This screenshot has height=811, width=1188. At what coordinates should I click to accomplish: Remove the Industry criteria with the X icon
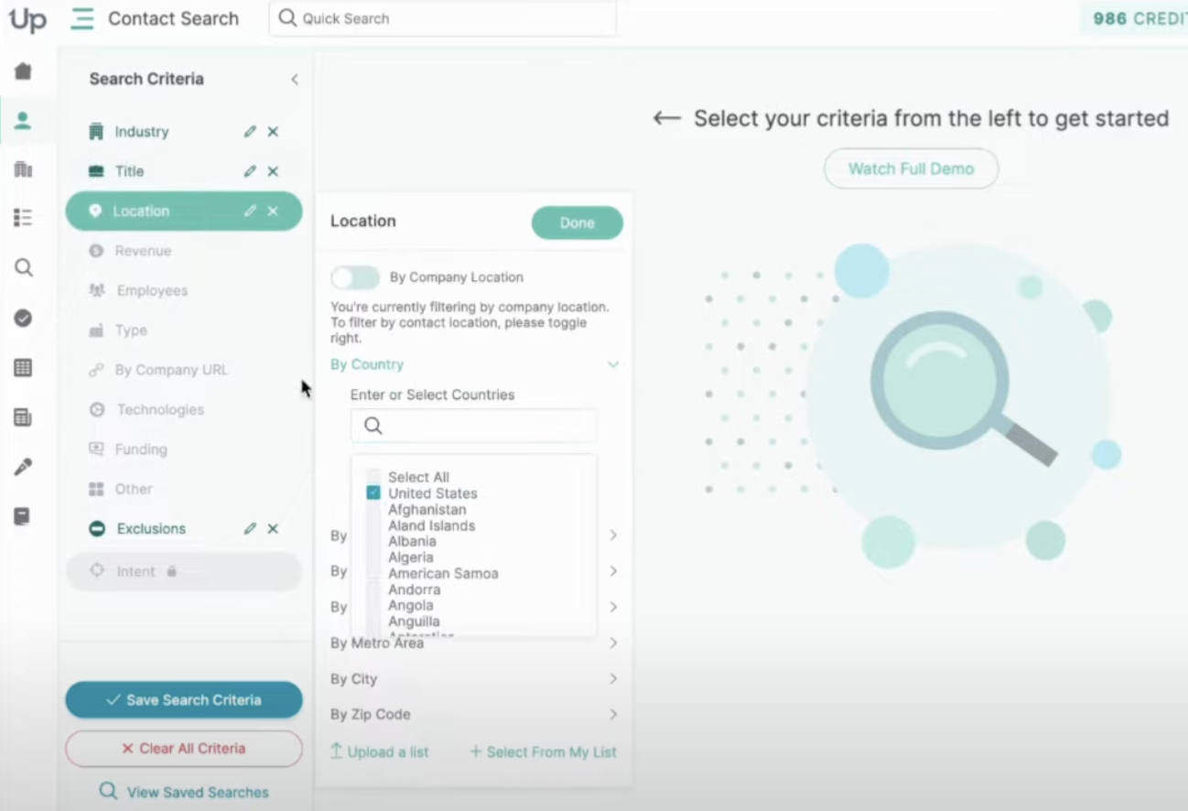(273, 132)
